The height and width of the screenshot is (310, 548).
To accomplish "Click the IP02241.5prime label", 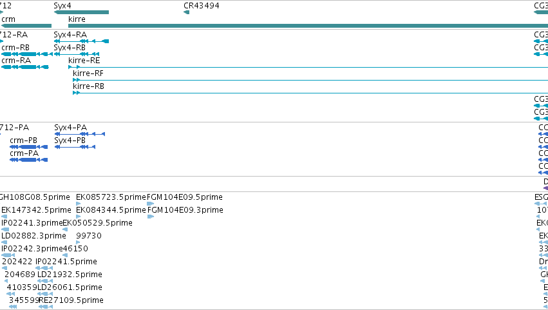I will (66, 262).
